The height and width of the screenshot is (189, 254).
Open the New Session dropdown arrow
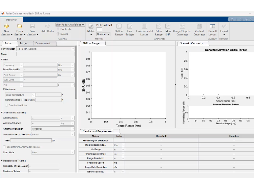[x=12, y=35]
